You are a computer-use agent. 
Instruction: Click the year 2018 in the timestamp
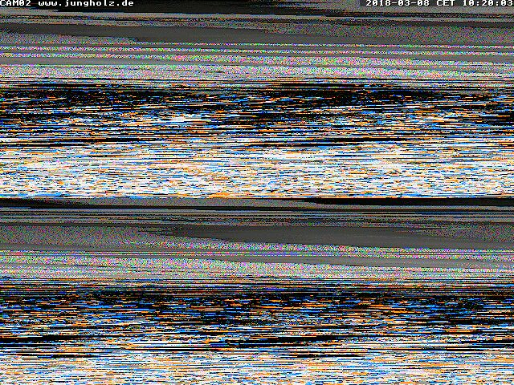(379, 4)
